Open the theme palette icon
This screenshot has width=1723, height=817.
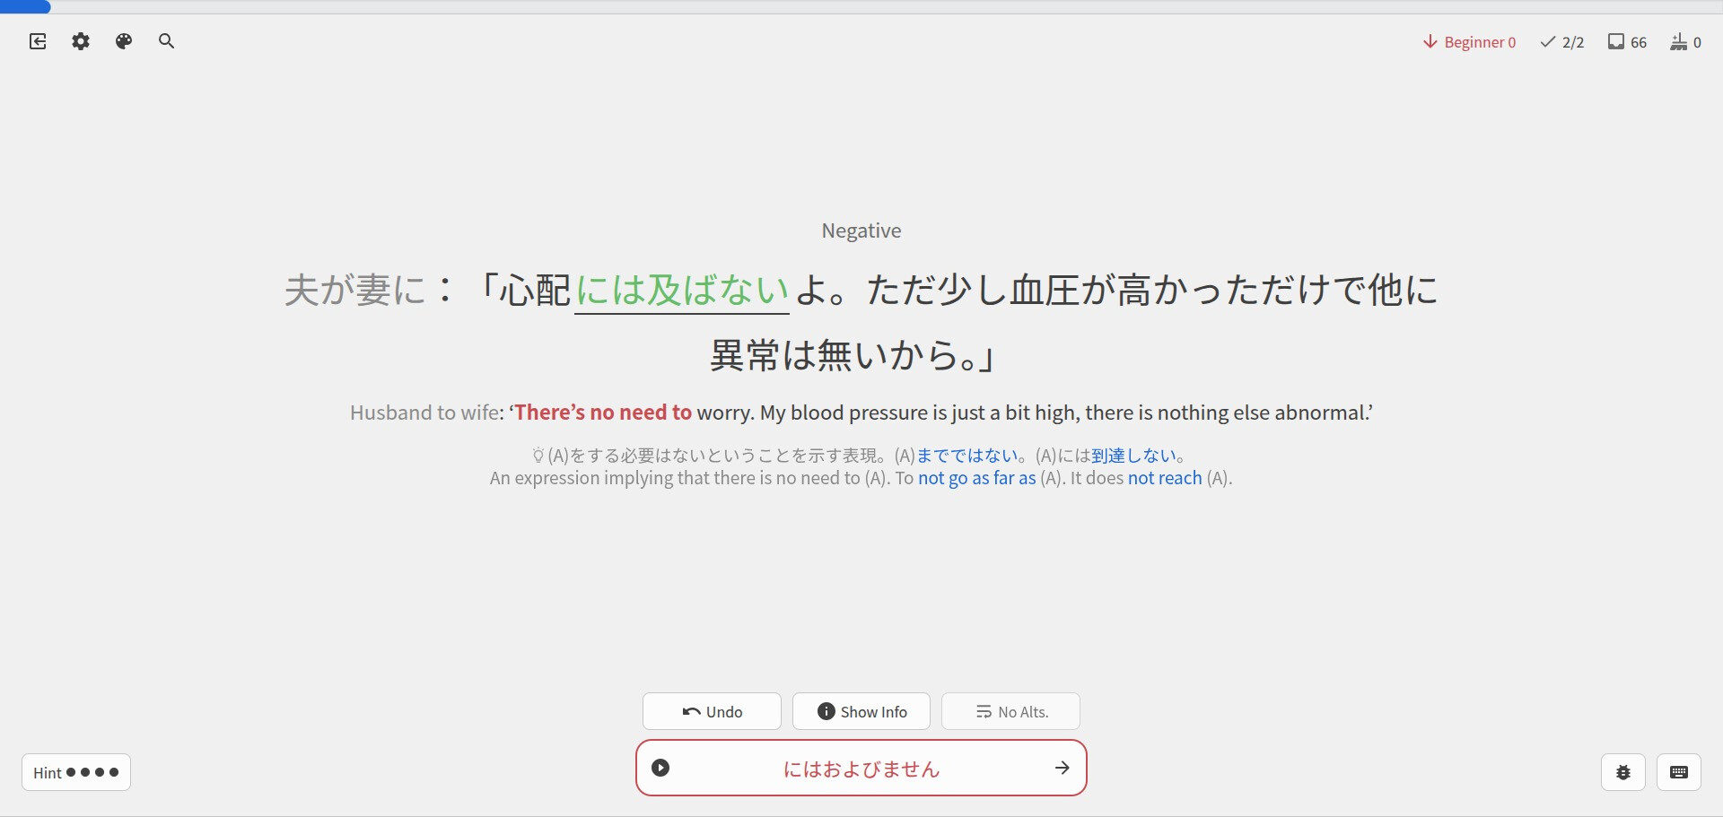point(124,41)
